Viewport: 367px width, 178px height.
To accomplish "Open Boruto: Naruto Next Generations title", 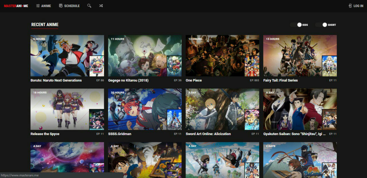I will coord(56,80).
